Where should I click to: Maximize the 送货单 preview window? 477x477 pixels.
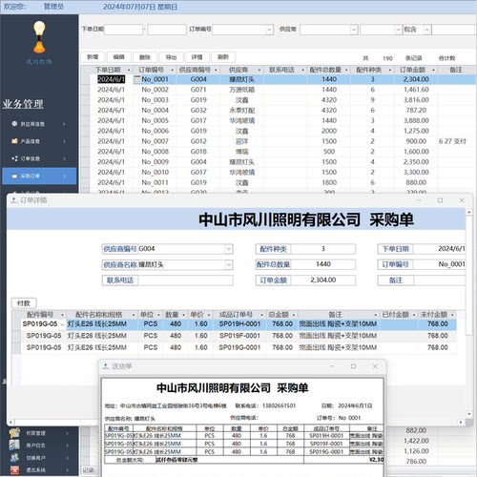click(353, 366)
